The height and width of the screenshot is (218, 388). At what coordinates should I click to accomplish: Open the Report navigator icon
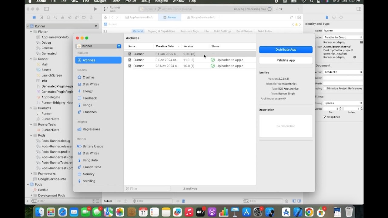click(91, 17)
